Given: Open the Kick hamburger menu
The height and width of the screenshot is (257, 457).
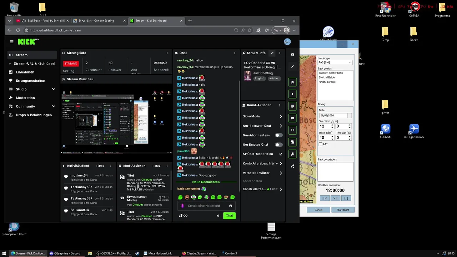Looking at the screenshot, I should (x=11, y=42).
